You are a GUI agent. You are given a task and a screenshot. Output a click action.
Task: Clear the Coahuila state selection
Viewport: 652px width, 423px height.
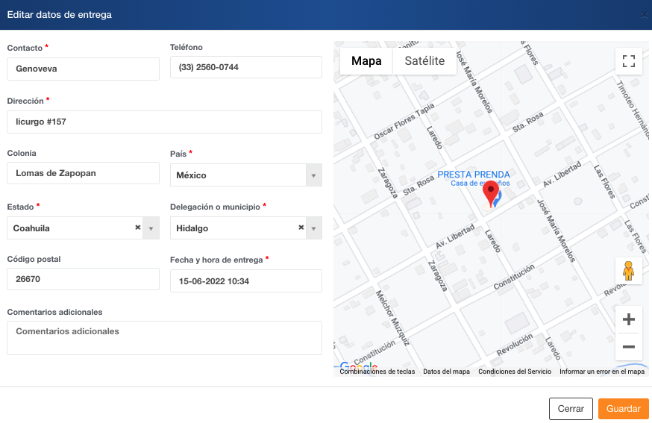point(137,228)
